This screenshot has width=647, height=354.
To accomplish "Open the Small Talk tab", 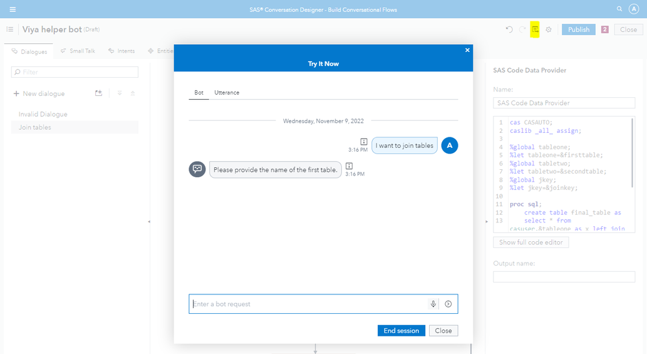I will coord(78,51).
